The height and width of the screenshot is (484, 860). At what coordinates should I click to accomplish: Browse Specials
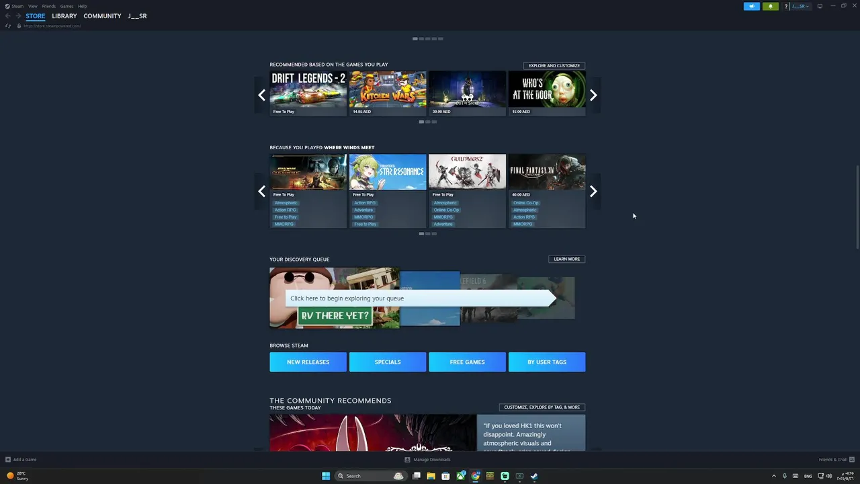[388, 362]
